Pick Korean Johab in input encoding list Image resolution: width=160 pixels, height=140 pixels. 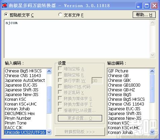(25, 109)
